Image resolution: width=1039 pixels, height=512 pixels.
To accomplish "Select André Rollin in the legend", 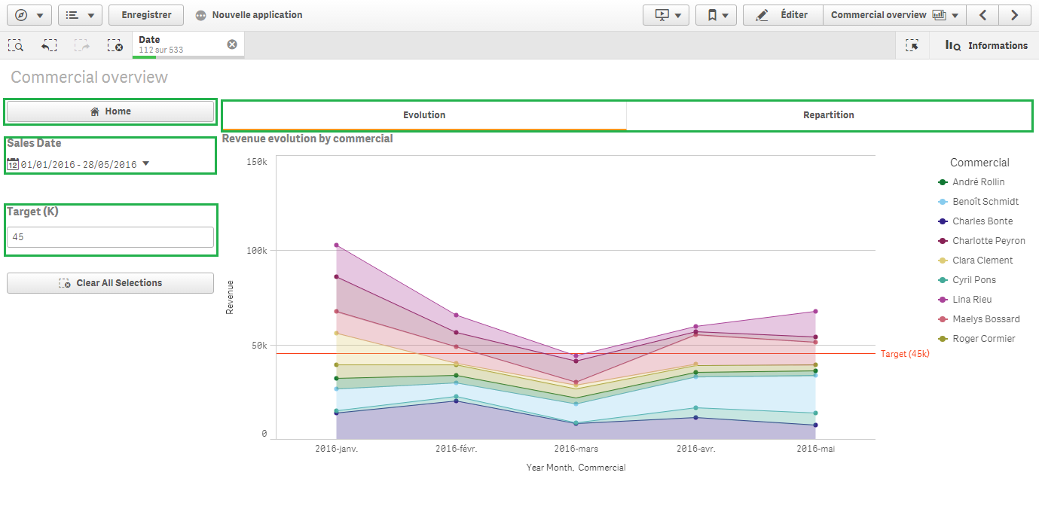I will 970,182.
